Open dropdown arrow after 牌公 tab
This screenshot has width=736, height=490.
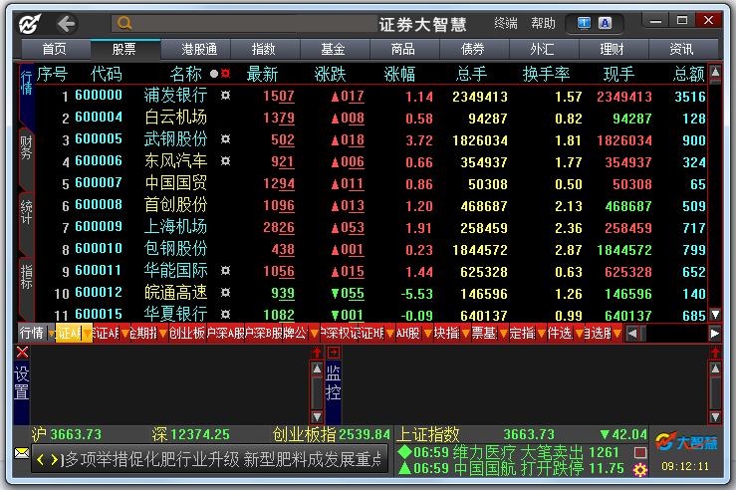coord(314,334)
